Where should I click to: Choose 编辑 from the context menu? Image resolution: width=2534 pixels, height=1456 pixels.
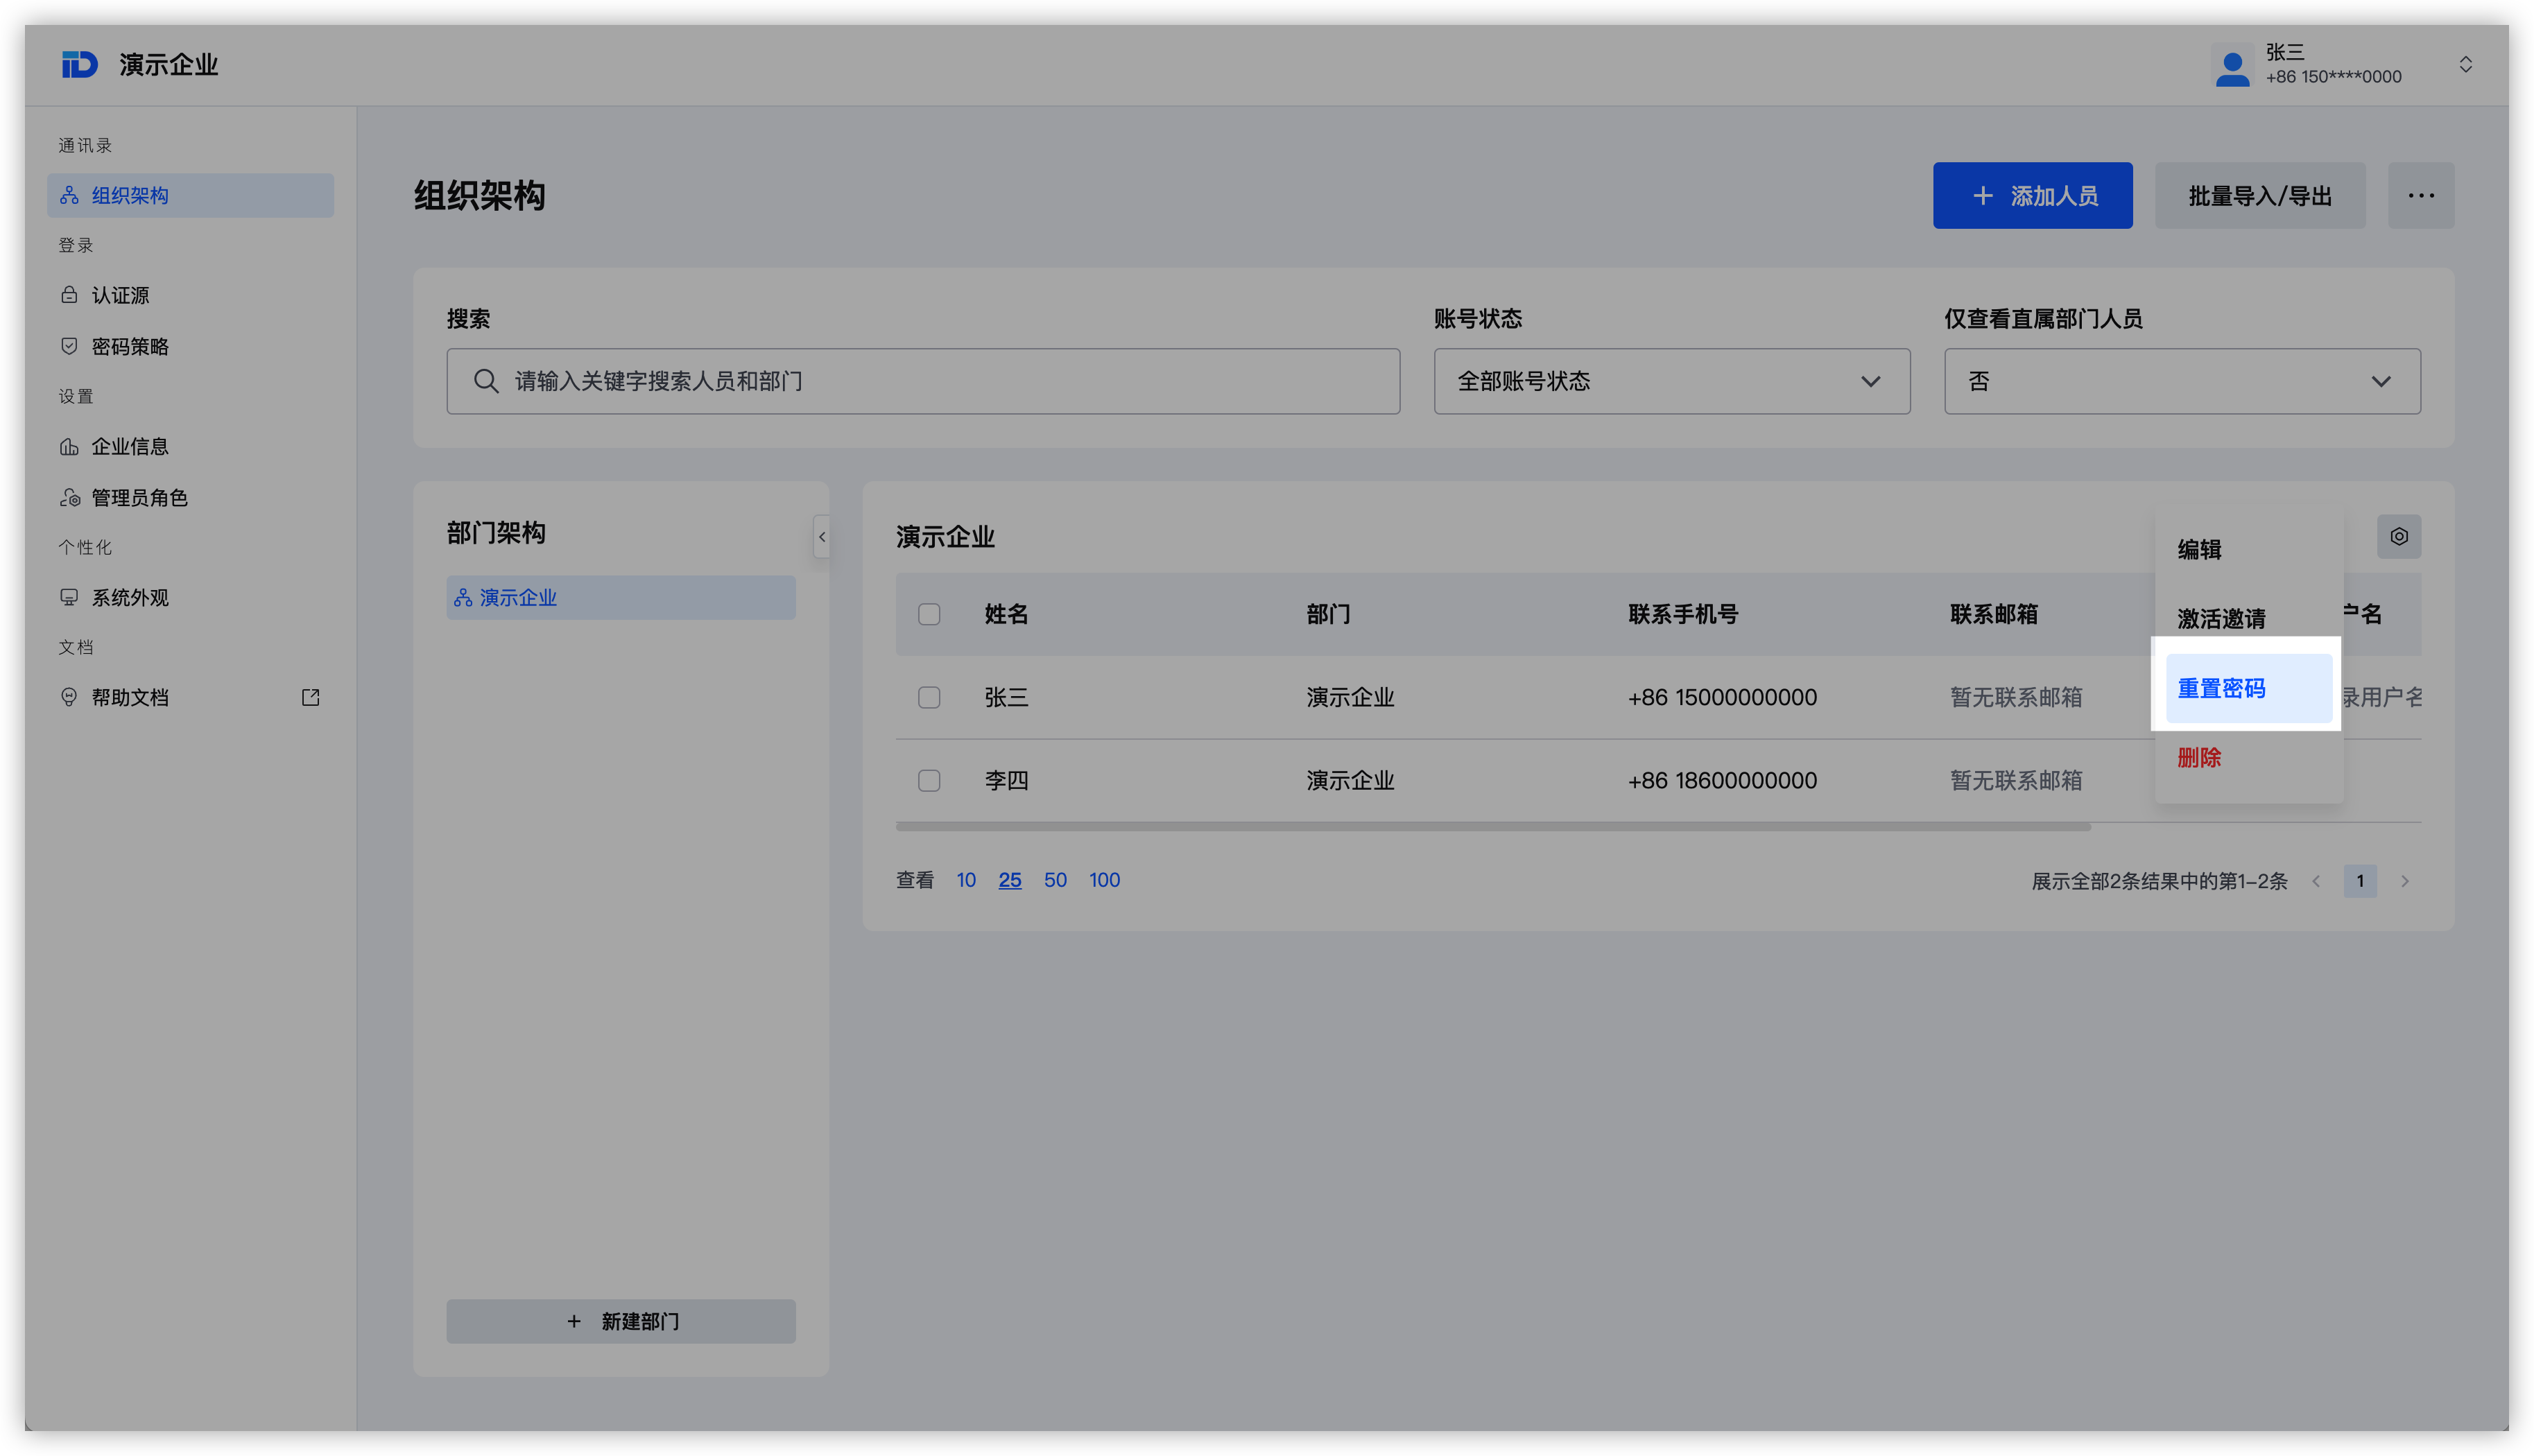(x=2248, y=549)
